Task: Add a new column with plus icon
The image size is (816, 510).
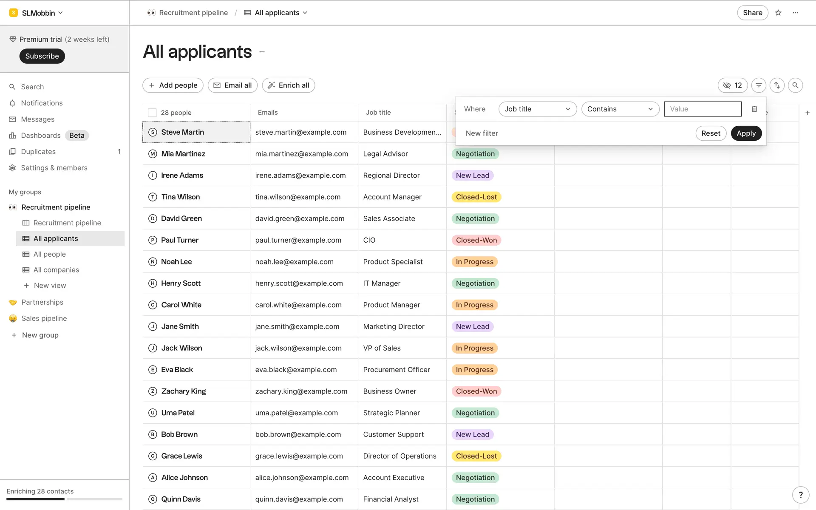Action: tap(807, 113)
